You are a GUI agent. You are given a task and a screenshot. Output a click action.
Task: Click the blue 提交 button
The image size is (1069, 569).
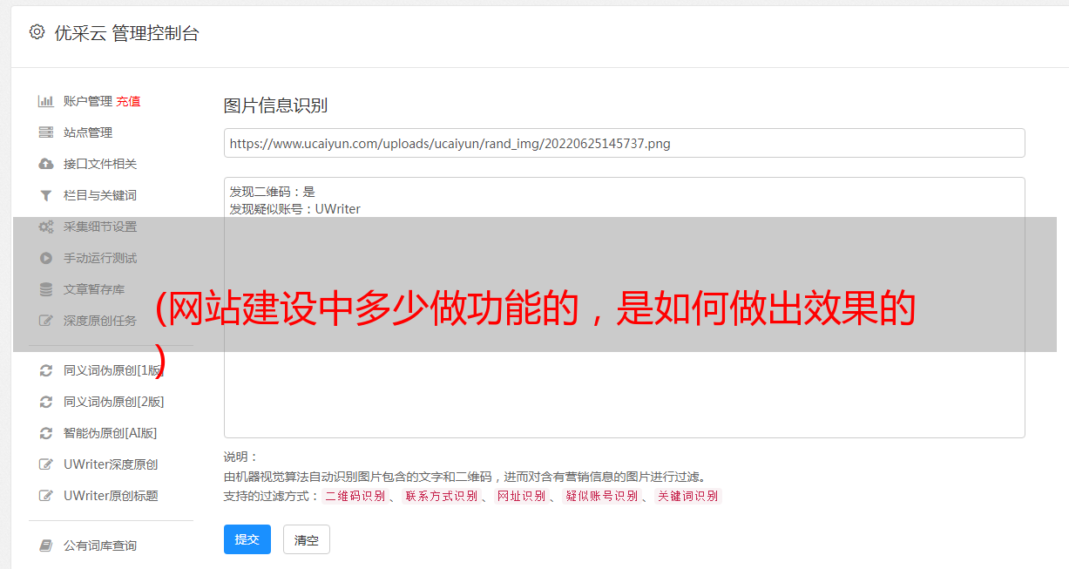(x=247, y=539)
